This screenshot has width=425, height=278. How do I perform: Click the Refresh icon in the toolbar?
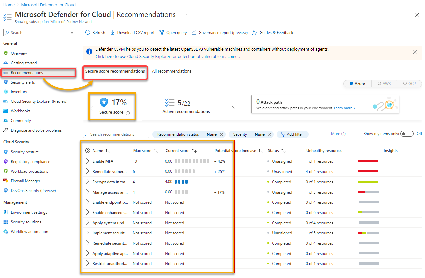[88, 33]
